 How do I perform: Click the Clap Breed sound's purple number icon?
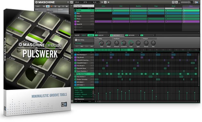[x=75, y=57]
